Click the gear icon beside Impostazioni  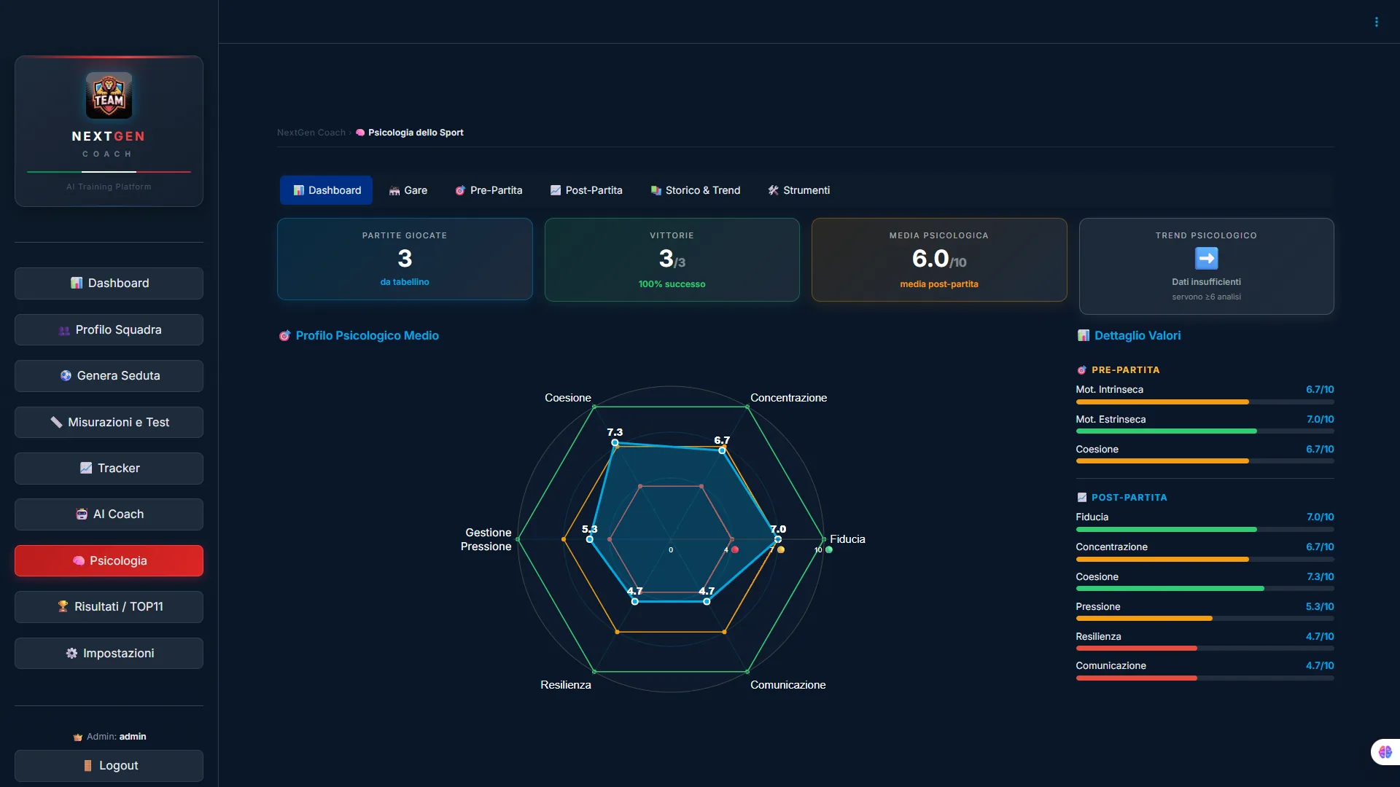(x=71, y=654)
